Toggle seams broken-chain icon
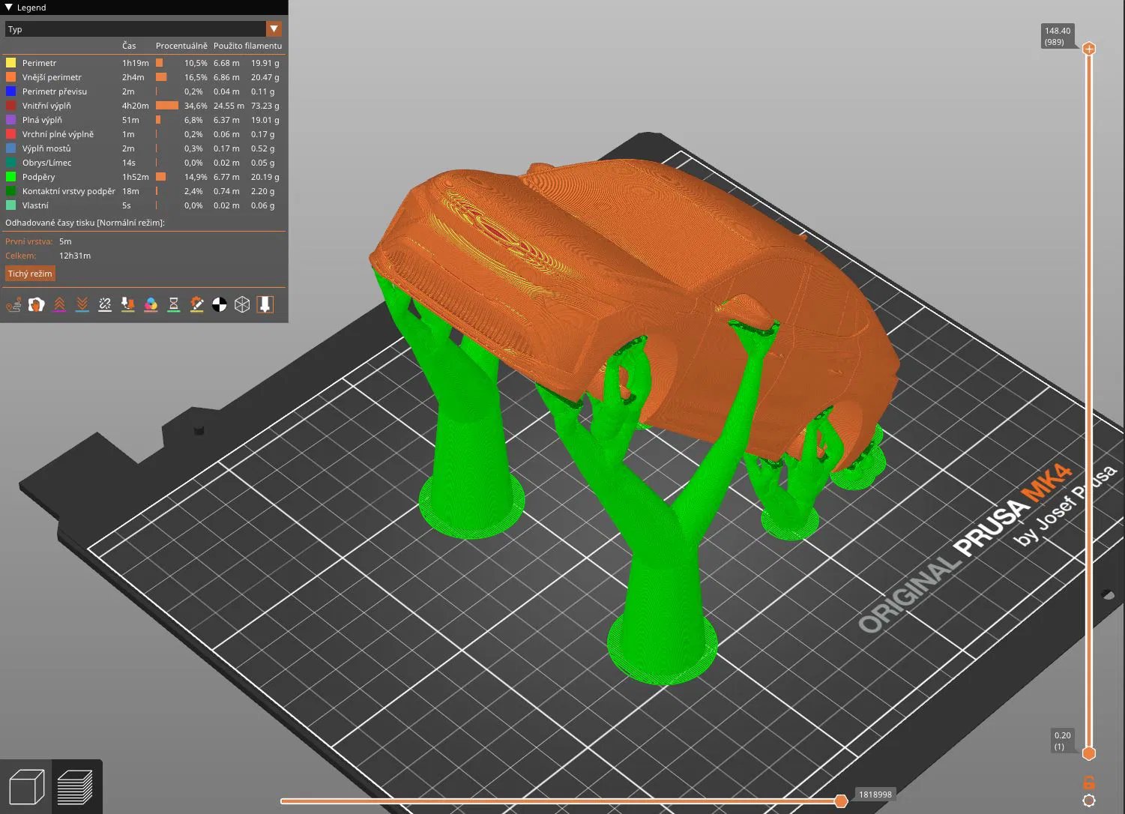This screenshot has width=1125, height=814. (x=105, y=304)
